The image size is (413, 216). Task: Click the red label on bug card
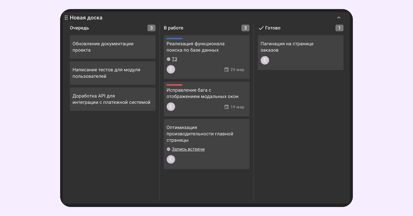[174, 85]
